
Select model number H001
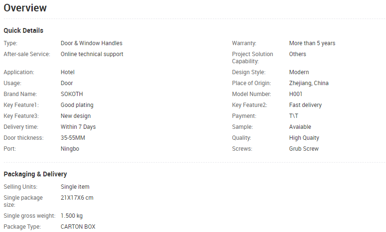click(296, 94)
